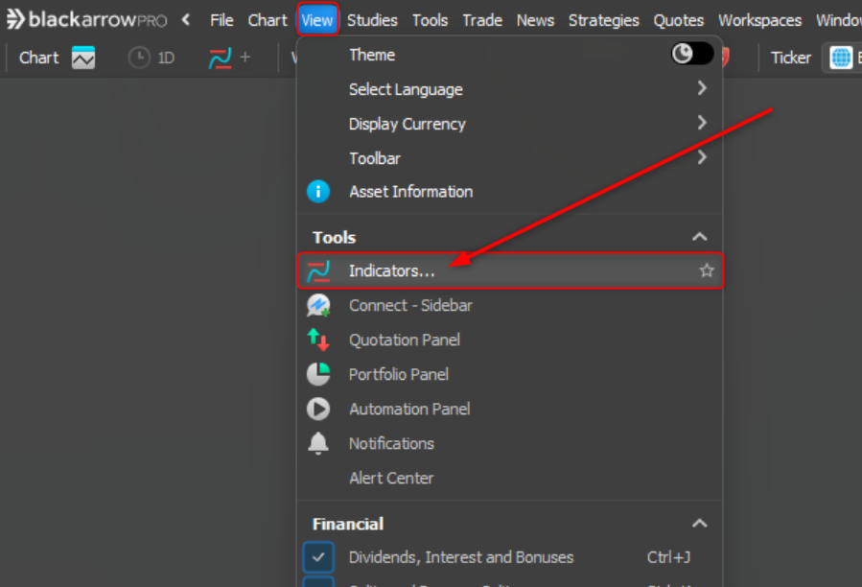Click the Chart label in toolbar
This screenshot has height=587, width=862.
38,58
